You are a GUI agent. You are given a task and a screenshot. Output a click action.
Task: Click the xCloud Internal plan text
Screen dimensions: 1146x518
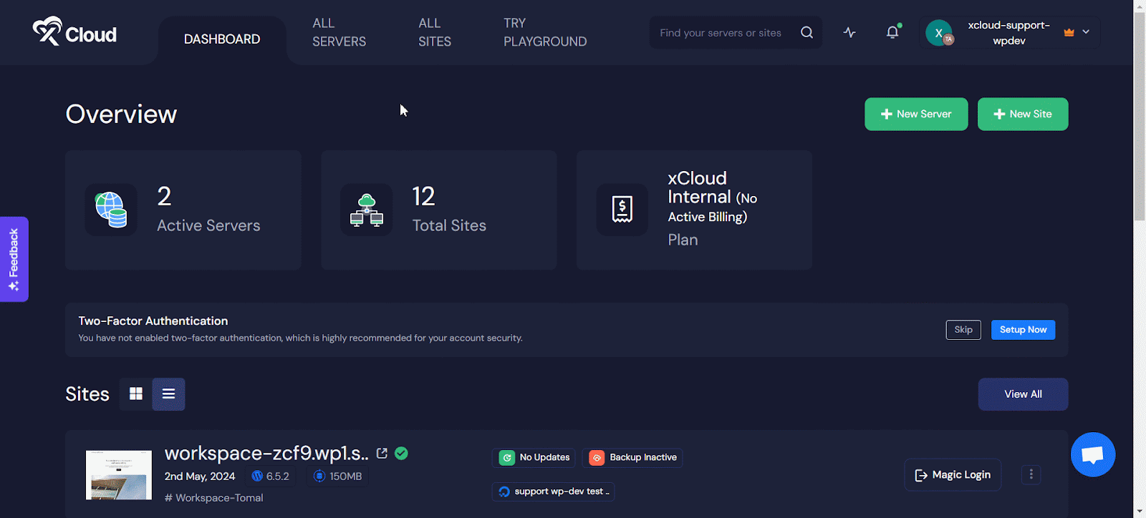(x=712, y=197)
